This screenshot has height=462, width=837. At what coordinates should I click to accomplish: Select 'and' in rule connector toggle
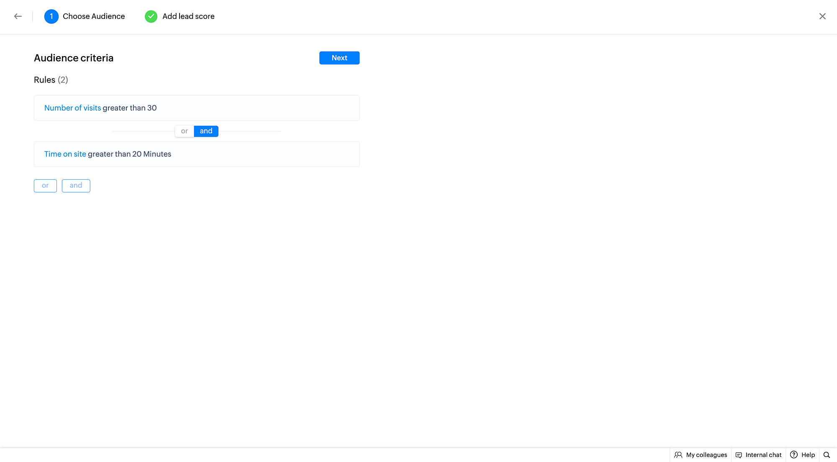pyautogui.click(x=206, y=131)
